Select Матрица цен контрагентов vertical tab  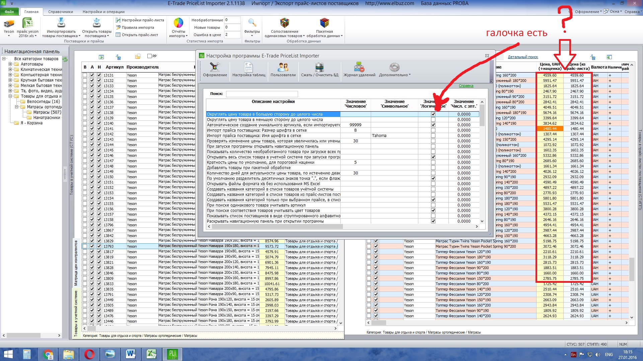coord(76,263)
